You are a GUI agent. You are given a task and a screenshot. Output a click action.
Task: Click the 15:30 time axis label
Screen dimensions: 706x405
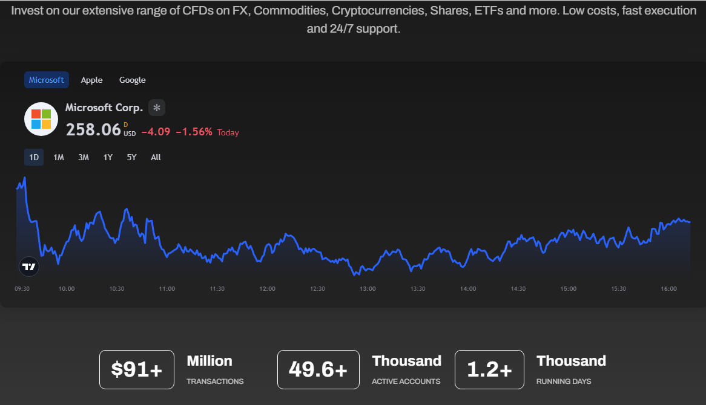pyautogui.click(x=619, y=288)
